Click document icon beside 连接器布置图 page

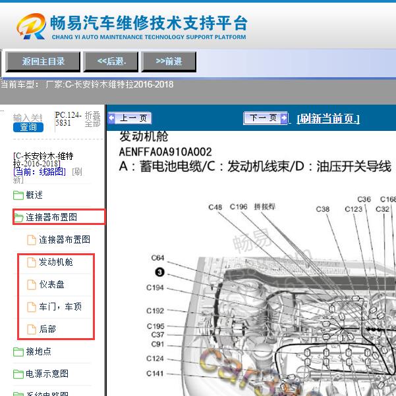click(32, 240)
